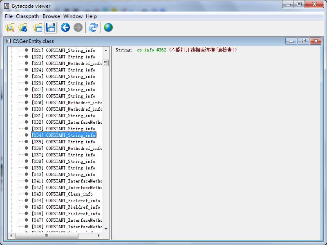Select [044] CONSTANT_Fieldref_info entry
Screen dimensions: 327x245
point(66,200)
